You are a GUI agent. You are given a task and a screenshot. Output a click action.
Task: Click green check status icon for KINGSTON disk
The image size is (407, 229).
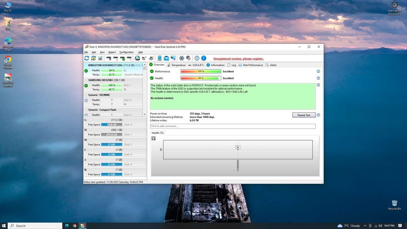click(86, 71)
